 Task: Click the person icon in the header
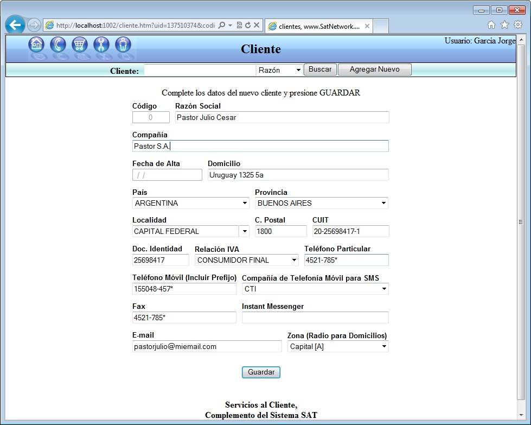pyautogui.click(x=123, y=45)
